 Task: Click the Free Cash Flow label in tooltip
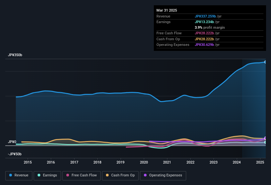click(x=169, y=33)
